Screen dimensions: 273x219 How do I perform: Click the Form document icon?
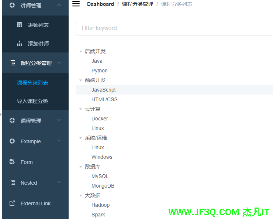tap(12, 162)
